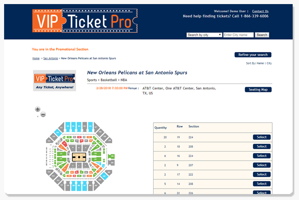Screen dimensions: 299x200
Task: Go to Home breadcrumb link
Action: click(x=36, y=58)
